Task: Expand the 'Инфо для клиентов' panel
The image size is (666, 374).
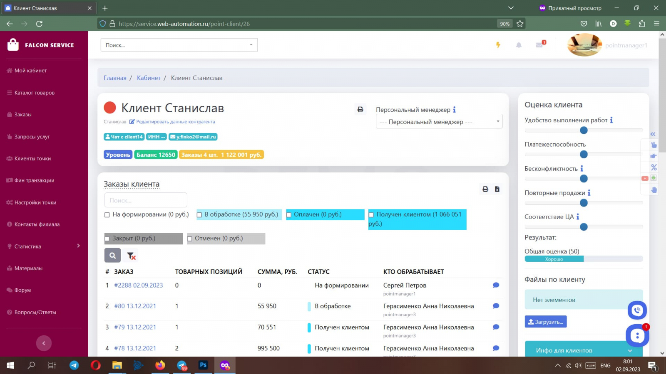Action: coord(583,350)
